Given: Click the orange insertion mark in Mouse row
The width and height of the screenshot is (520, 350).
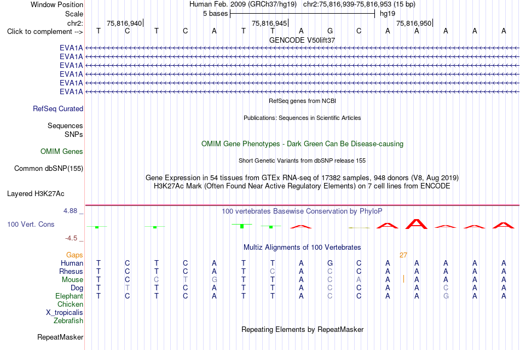Looking at the screenshot, I should pos(403,279).
